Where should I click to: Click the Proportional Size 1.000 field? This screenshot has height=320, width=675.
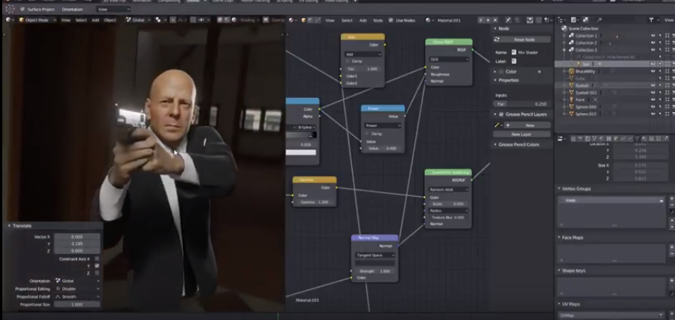click(x=77, y=304)
